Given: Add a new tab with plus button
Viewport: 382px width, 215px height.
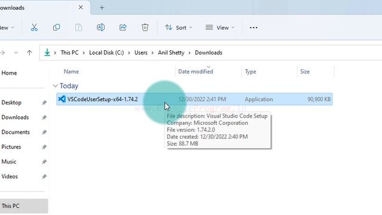Looking at the screenshot, I should click(102, 8).
